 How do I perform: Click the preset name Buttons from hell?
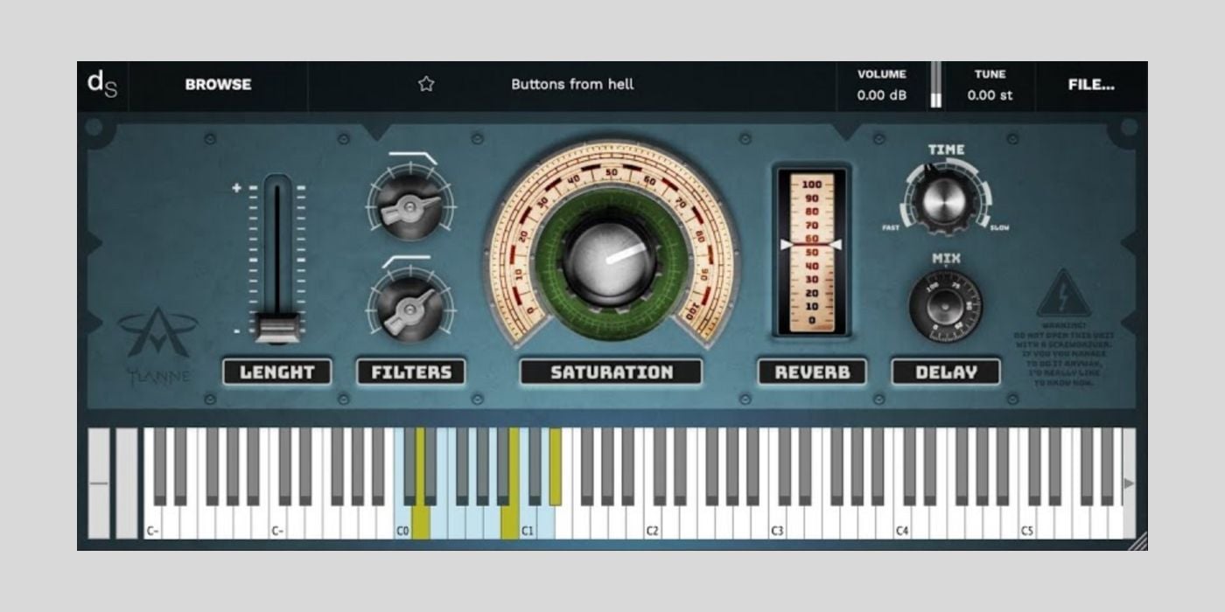(572, 85)
